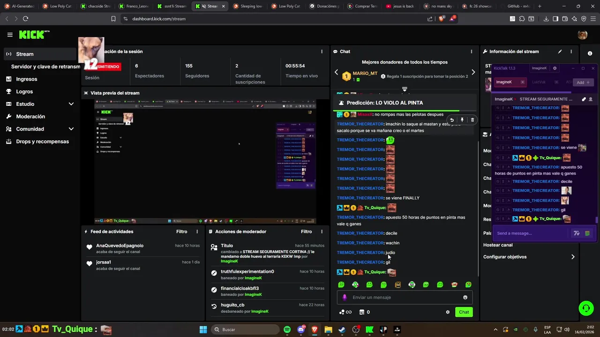Edit stream information pencil icon
600x337 pixels.
(x=560, y=51)
